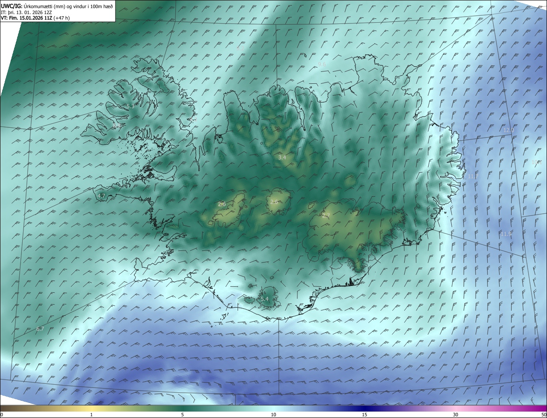Click the 9.6 value north of Iceland
This screenshot has width=547, height=418.
click(322, 64)
